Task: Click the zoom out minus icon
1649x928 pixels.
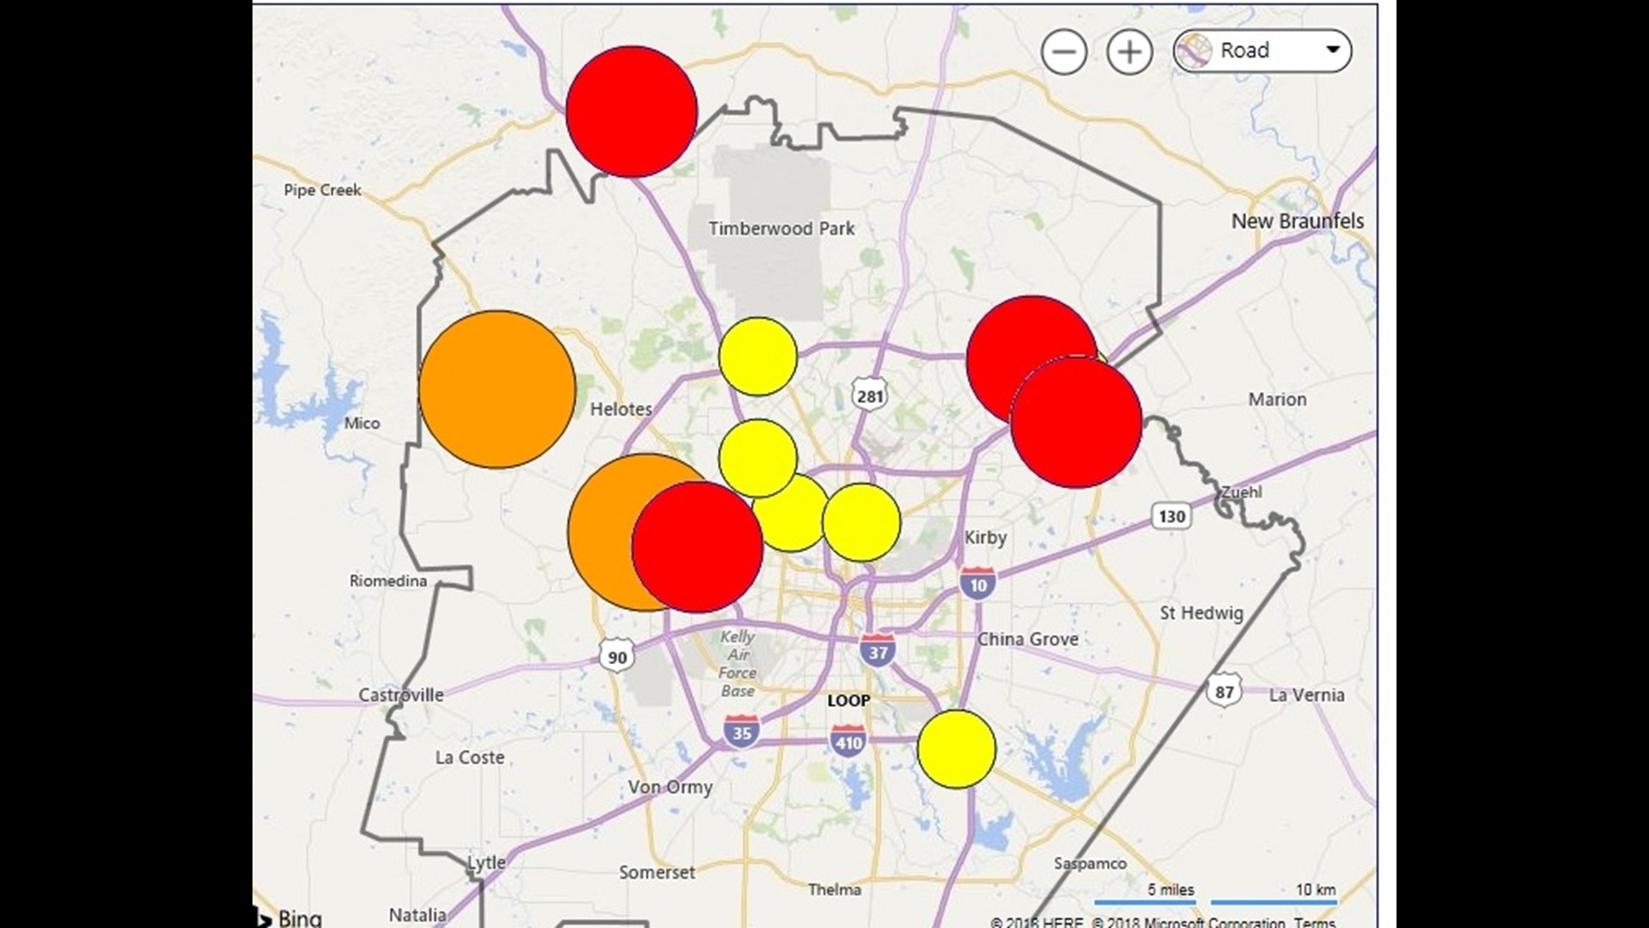Action: point(1064,52)
